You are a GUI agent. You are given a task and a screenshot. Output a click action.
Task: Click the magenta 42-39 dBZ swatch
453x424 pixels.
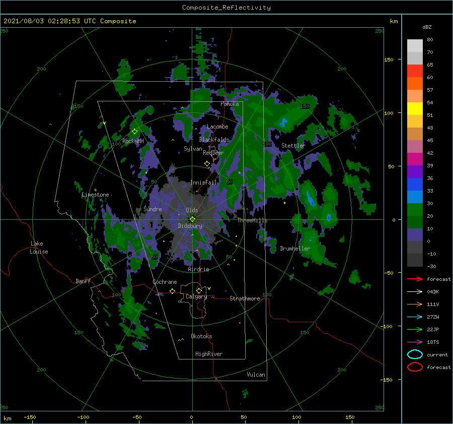(415, 159)
